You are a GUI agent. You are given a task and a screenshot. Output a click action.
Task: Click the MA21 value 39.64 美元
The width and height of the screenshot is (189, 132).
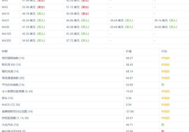pos(117,20)
